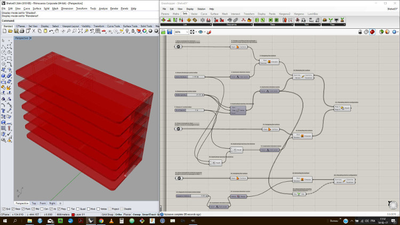Click the first List component icon in Sets tab
The height and width of the screenshot is (225, 400).
coord(164,20)
